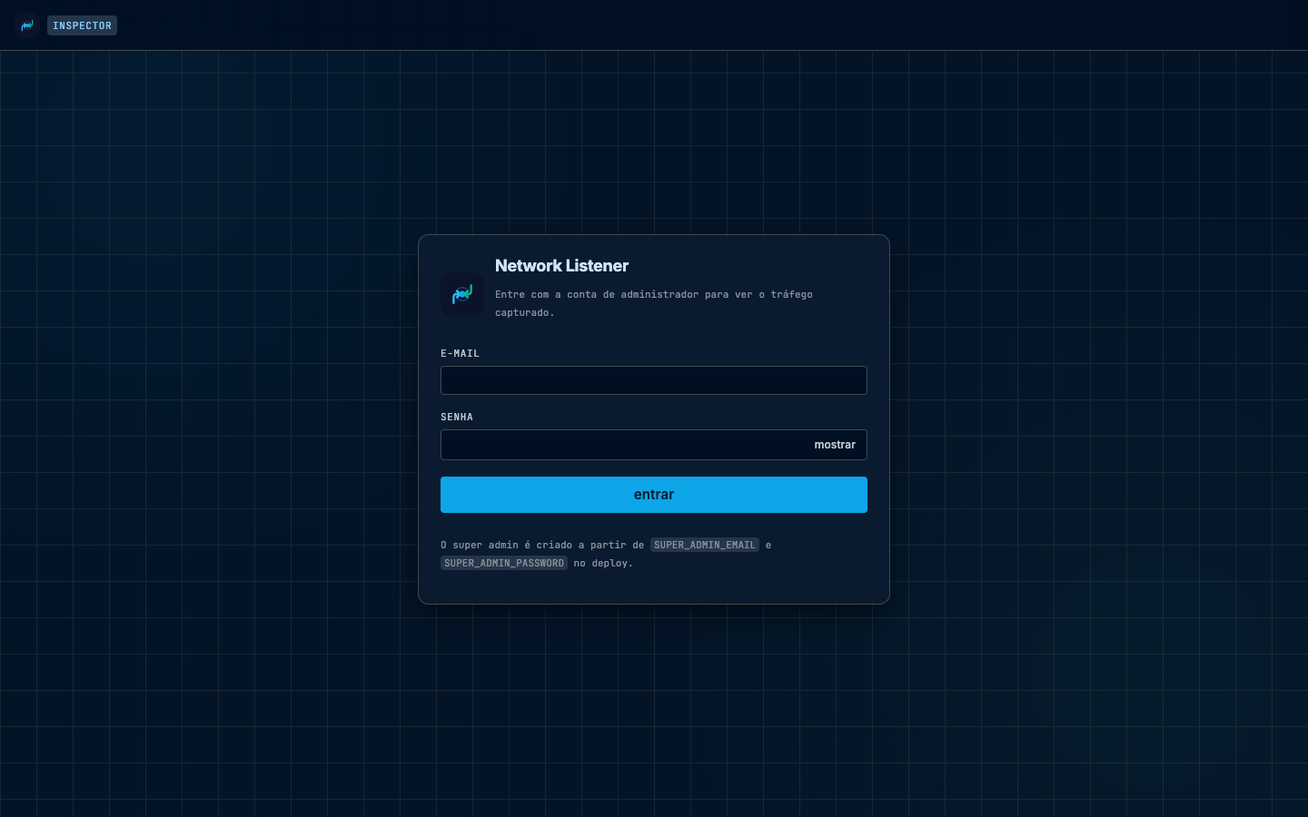
Task: Submit login with entrar button
Action: [x=654, y=495]
